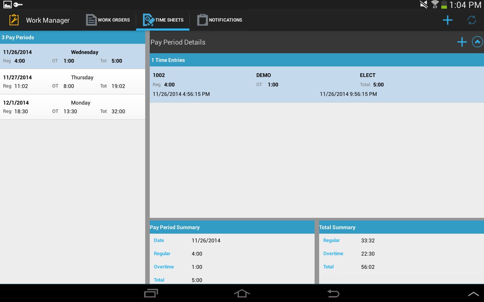The image size is (484, 302).
Task: Tap the 3 Pay Periods header
Action: (73, 37)
